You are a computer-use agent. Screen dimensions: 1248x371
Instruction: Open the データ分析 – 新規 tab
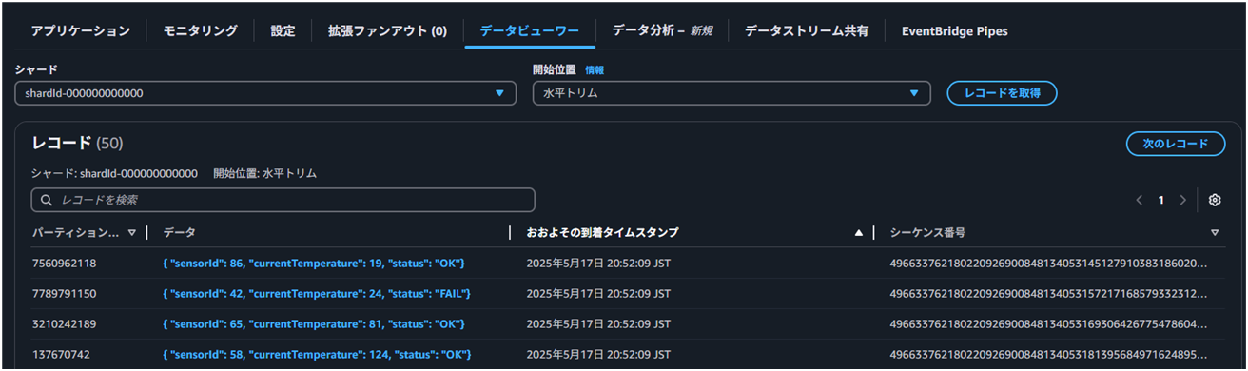[x=662, y=30]
